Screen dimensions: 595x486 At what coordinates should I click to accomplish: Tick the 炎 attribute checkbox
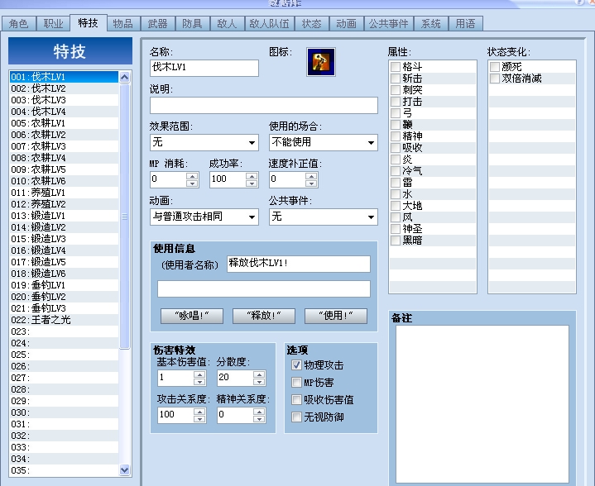pyautogui.click(x=396, y=160)
